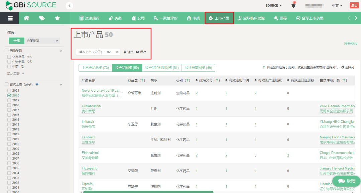Image resolution: width=361 pixels, height=193 pixels.
Task: Go to the home icon
Action: [x=26, y=18]
